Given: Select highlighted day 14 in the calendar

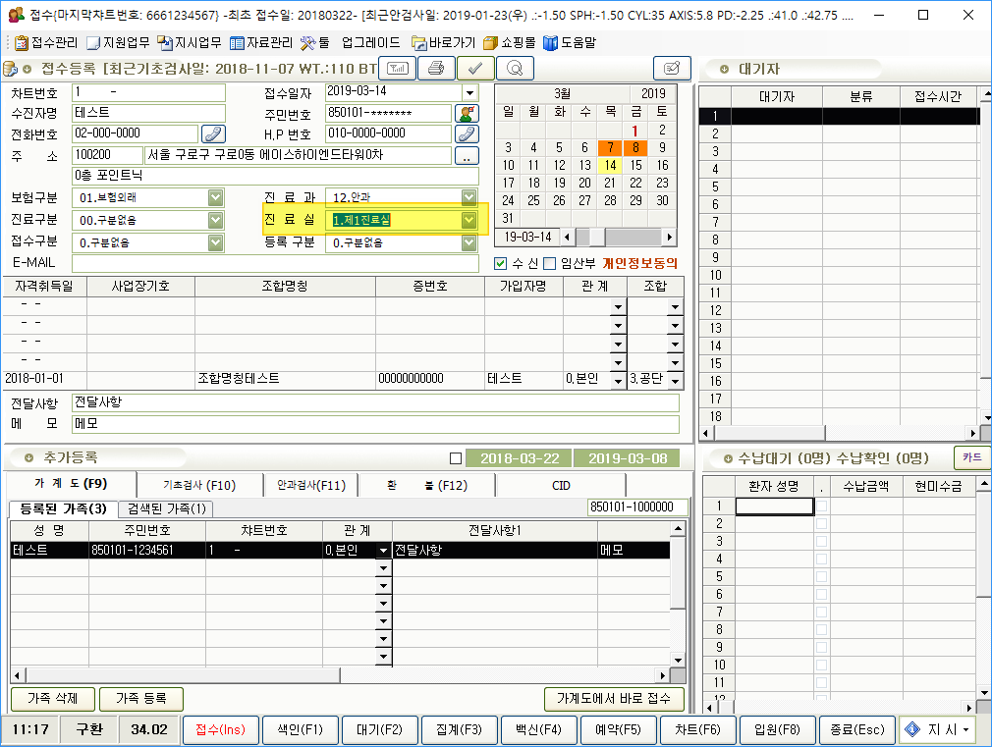Looking at the screenshot, I should click(x=610, y=165).
